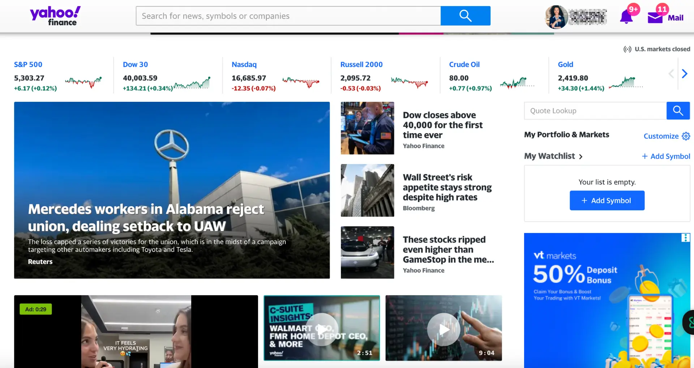Open the S&P 500 index link
The image size is (694, 368).
pos(28,65)
